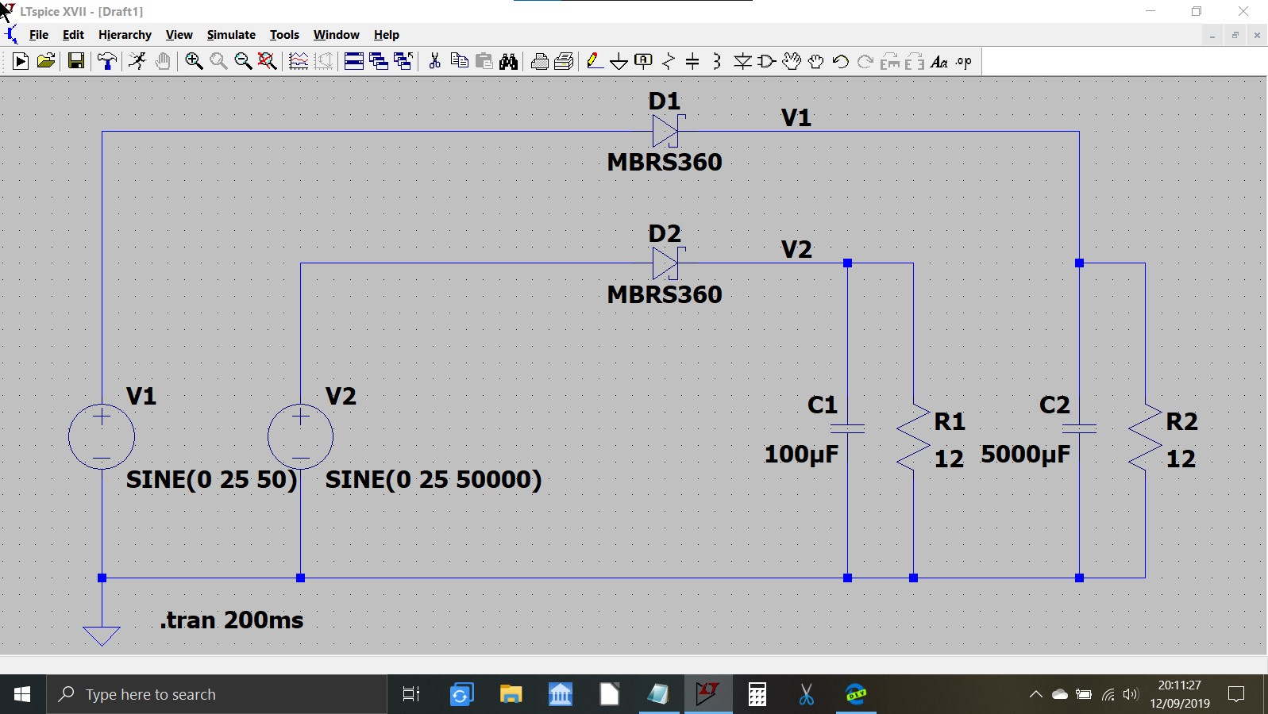
Task: Select the Pan magnifier tool
Action: pyautogui.click(x=218, y=61)
